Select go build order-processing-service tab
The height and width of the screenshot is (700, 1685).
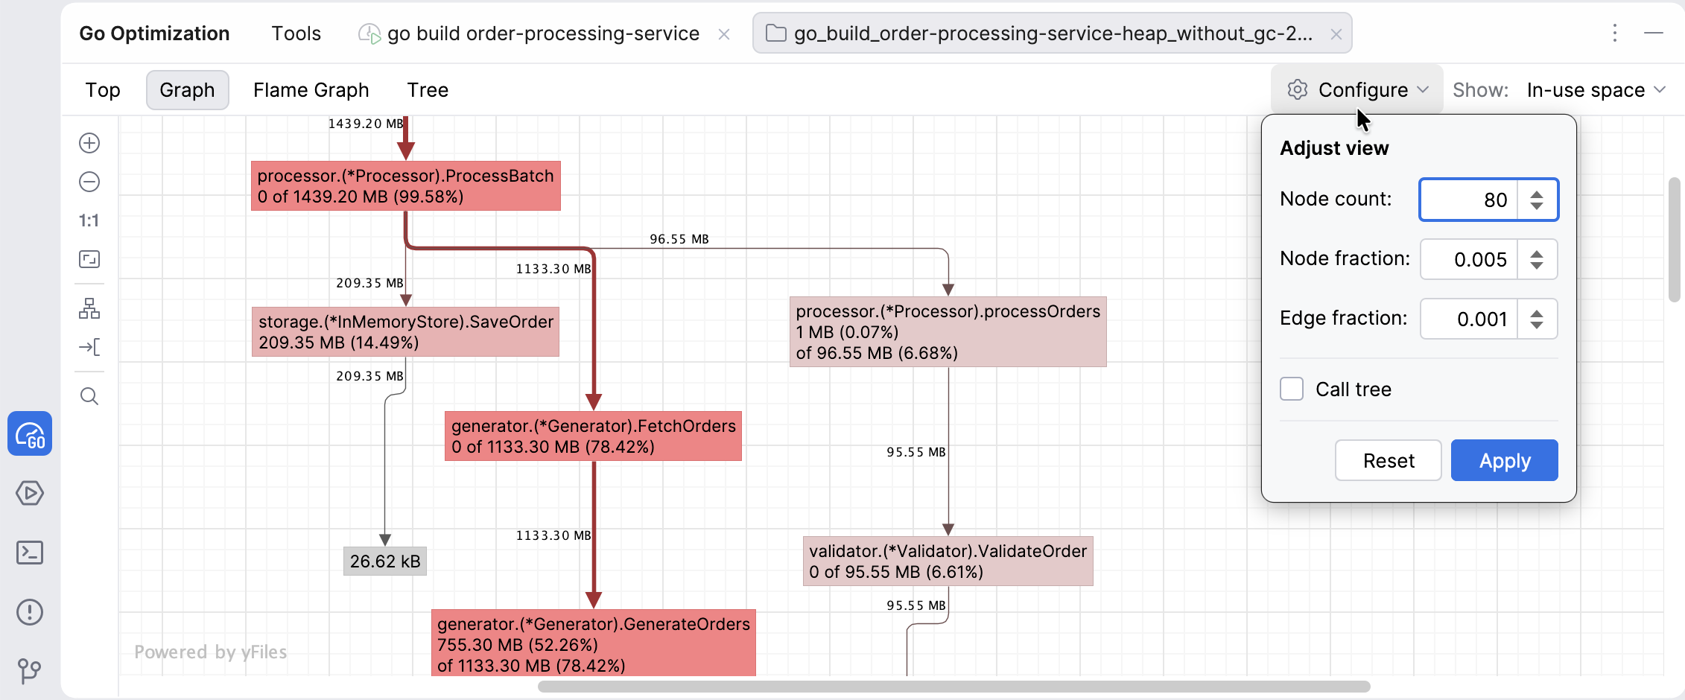coord(543,34)
